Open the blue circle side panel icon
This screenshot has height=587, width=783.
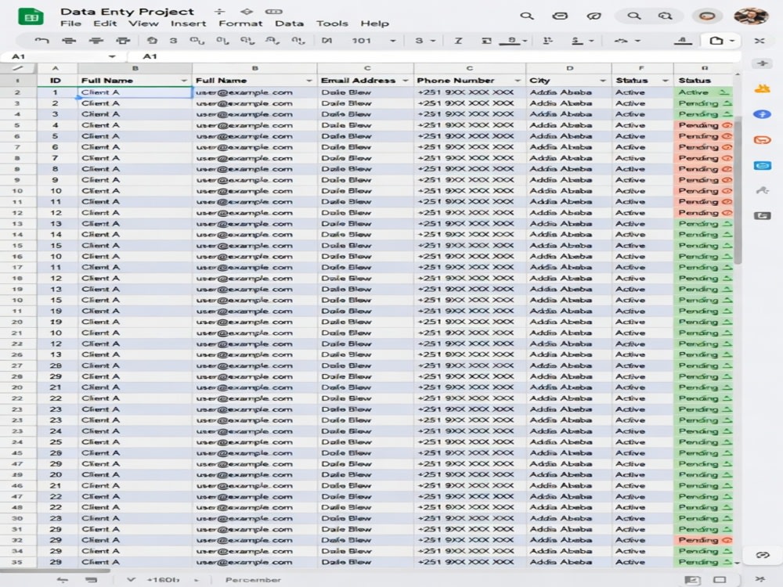pos(762,114)
